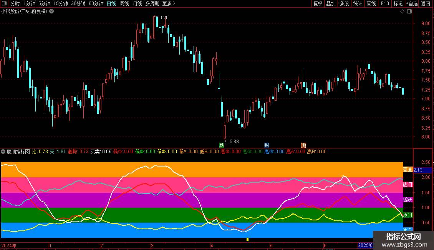The image size is (434, 250).
Task: Click the yellow marker on the time axis
Action: point(247,240)
